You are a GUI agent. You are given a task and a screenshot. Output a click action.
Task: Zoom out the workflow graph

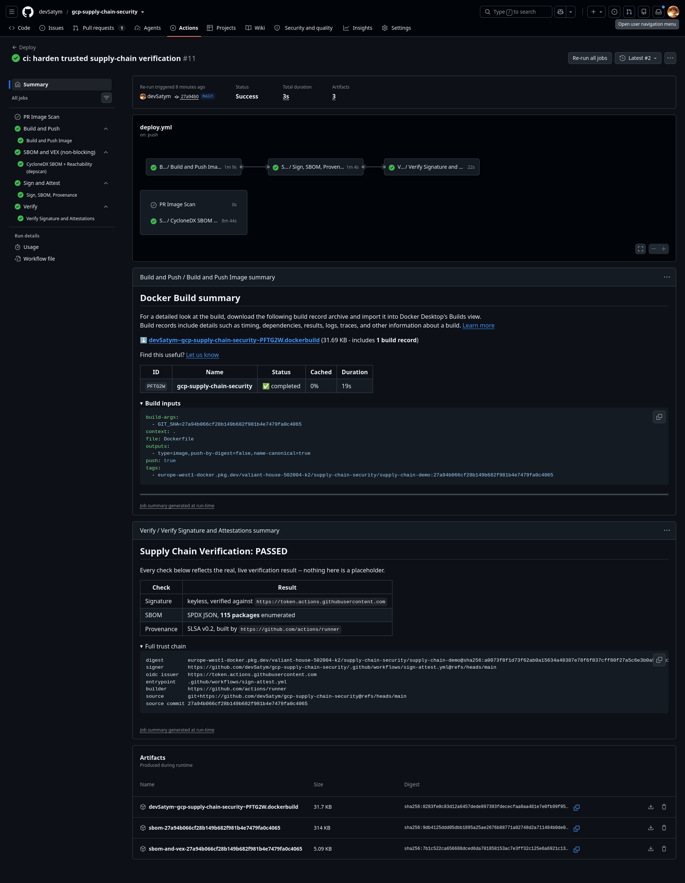tap(653, 249)
